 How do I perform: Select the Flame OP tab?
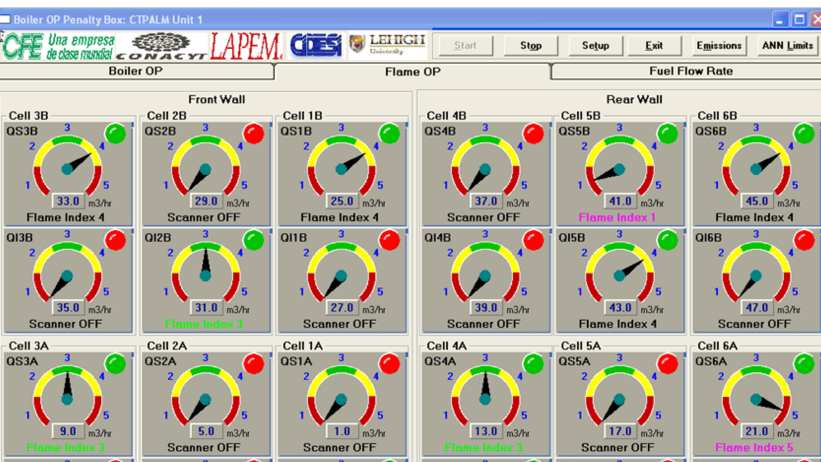[x=413, y=72]
